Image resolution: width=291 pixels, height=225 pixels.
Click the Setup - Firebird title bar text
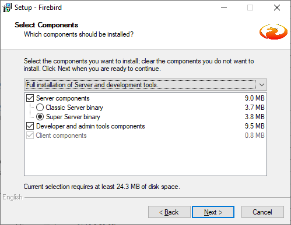pos(38,8)
